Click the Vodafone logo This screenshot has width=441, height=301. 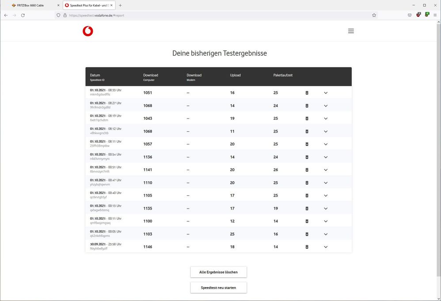(88, 31)
